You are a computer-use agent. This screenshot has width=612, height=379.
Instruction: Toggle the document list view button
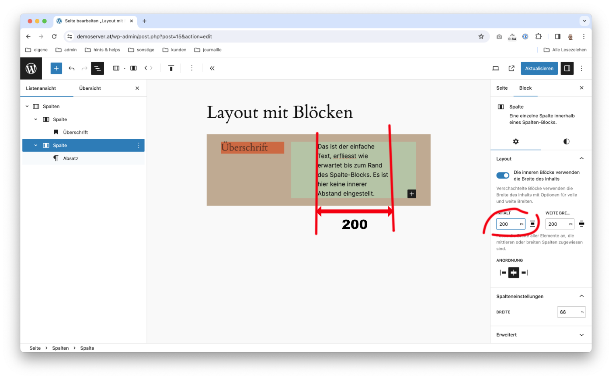97,68
